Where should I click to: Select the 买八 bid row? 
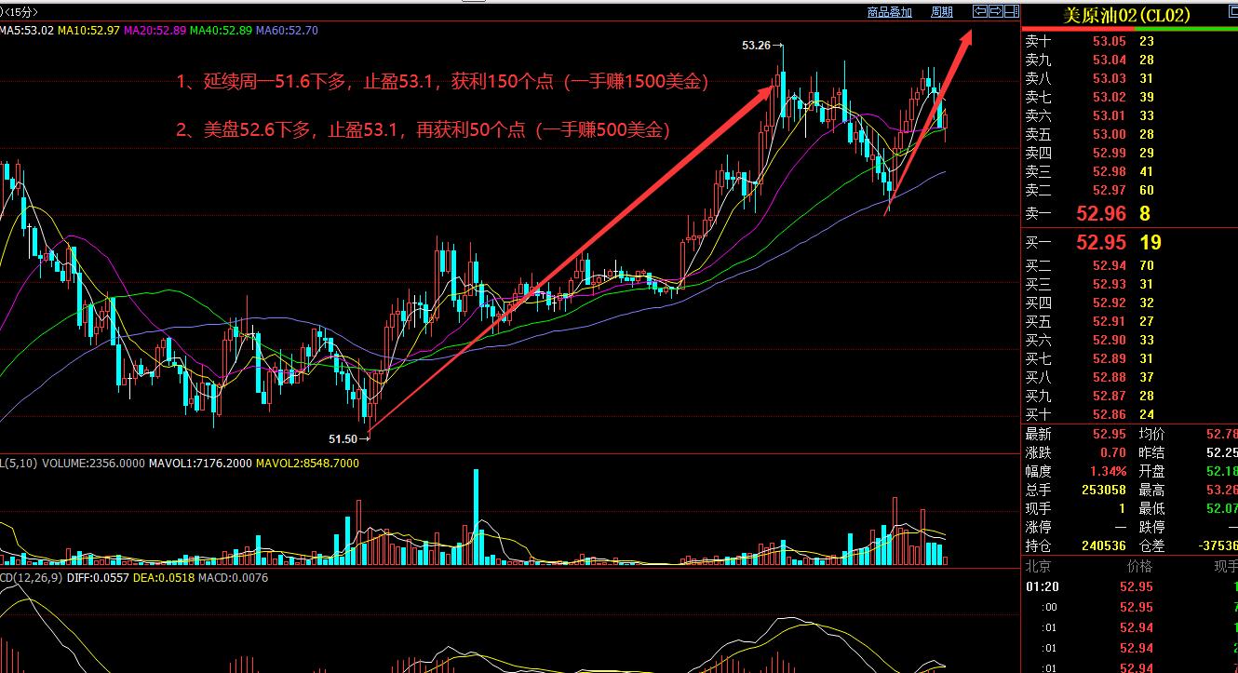coord(1129,377)
